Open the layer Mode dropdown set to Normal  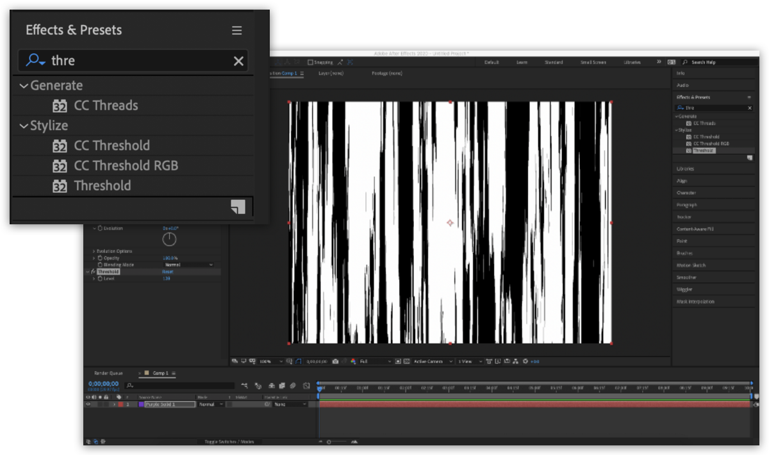[x=211, y=405]
